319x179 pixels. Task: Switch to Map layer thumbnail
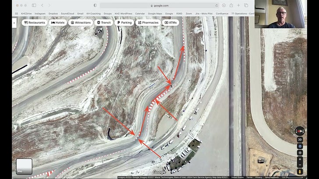(24, 166)
